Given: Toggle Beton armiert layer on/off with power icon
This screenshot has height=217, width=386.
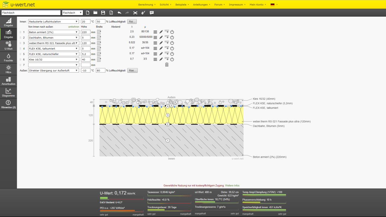Looking at the screenshot, I should [172, 32].
